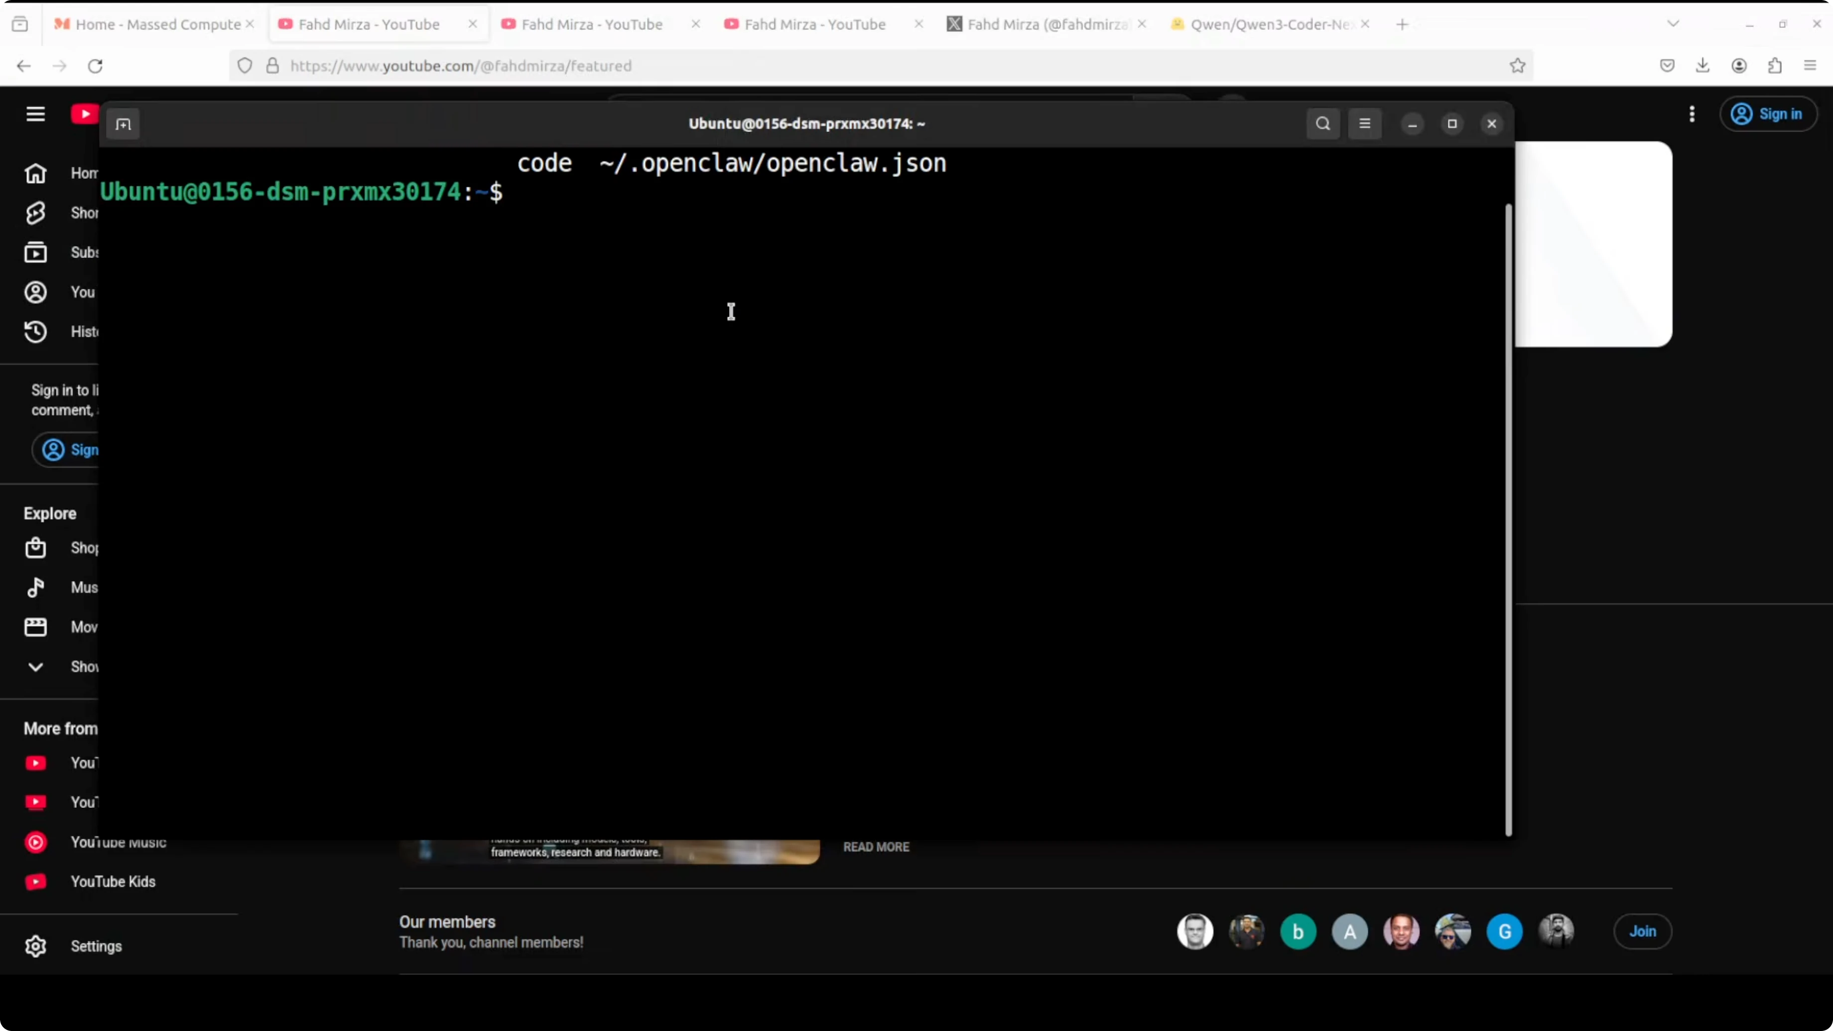The image size is (1833, 1031).
Task: Bookmark this page with star icon
Action: point(1518,65)
